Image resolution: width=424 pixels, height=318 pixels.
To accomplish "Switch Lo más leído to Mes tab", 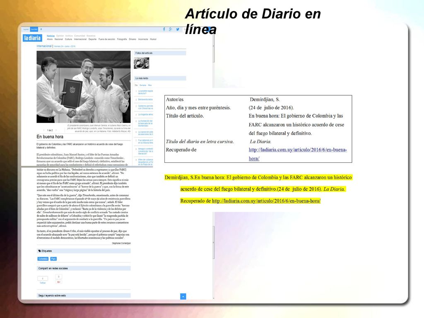I will (150, 85).
